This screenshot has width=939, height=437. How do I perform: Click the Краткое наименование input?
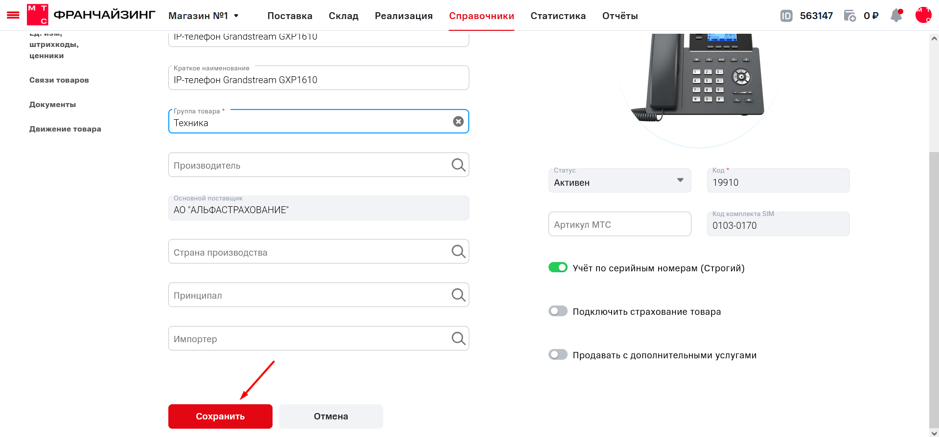[319, 78]
